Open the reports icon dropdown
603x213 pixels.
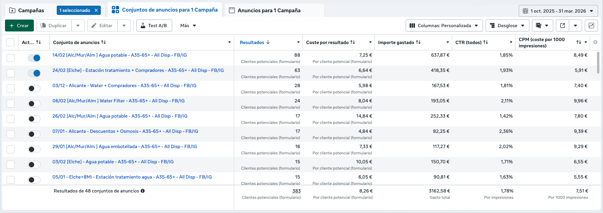point(542,26)
